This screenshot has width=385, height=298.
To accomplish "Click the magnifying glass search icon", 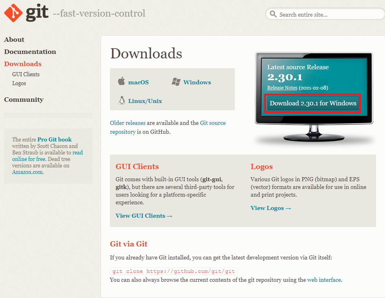I will coord(273,14).
